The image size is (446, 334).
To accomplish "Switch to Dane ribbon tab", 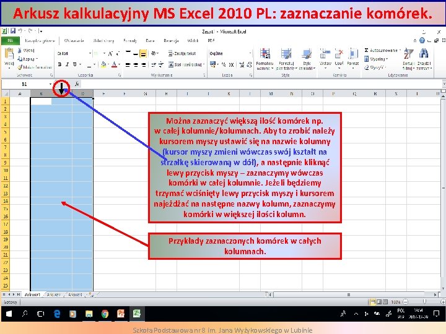I will tap(150, 41).
